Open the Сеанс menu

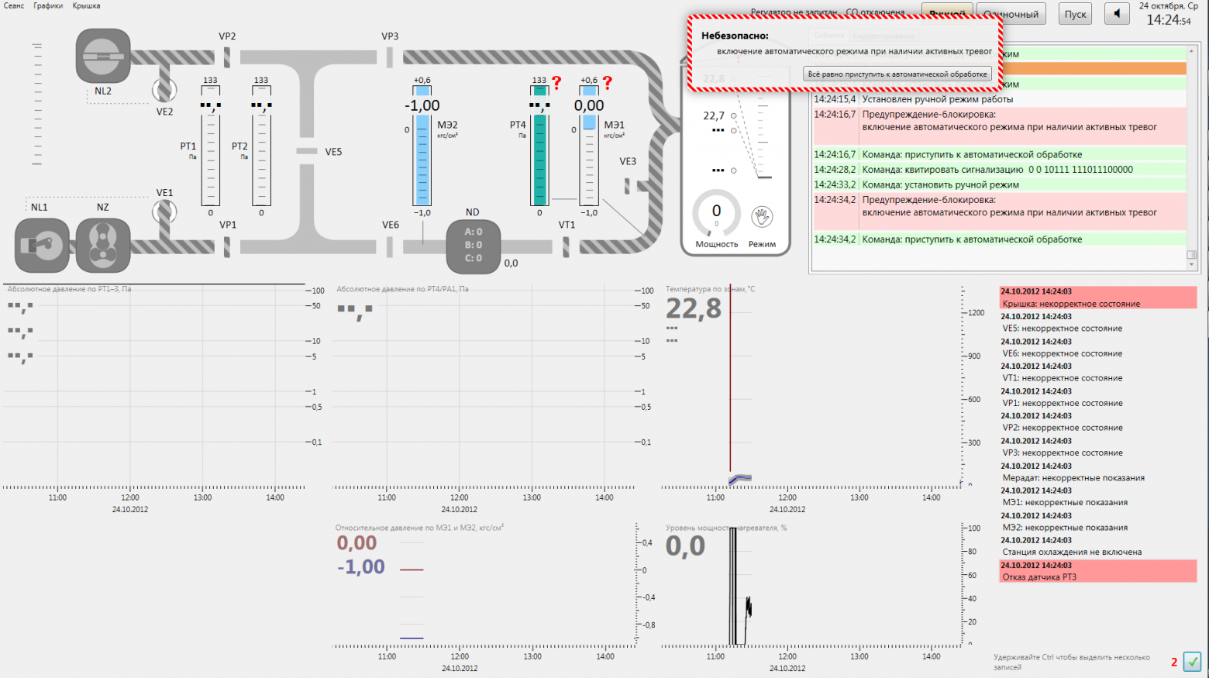point(14,5)
